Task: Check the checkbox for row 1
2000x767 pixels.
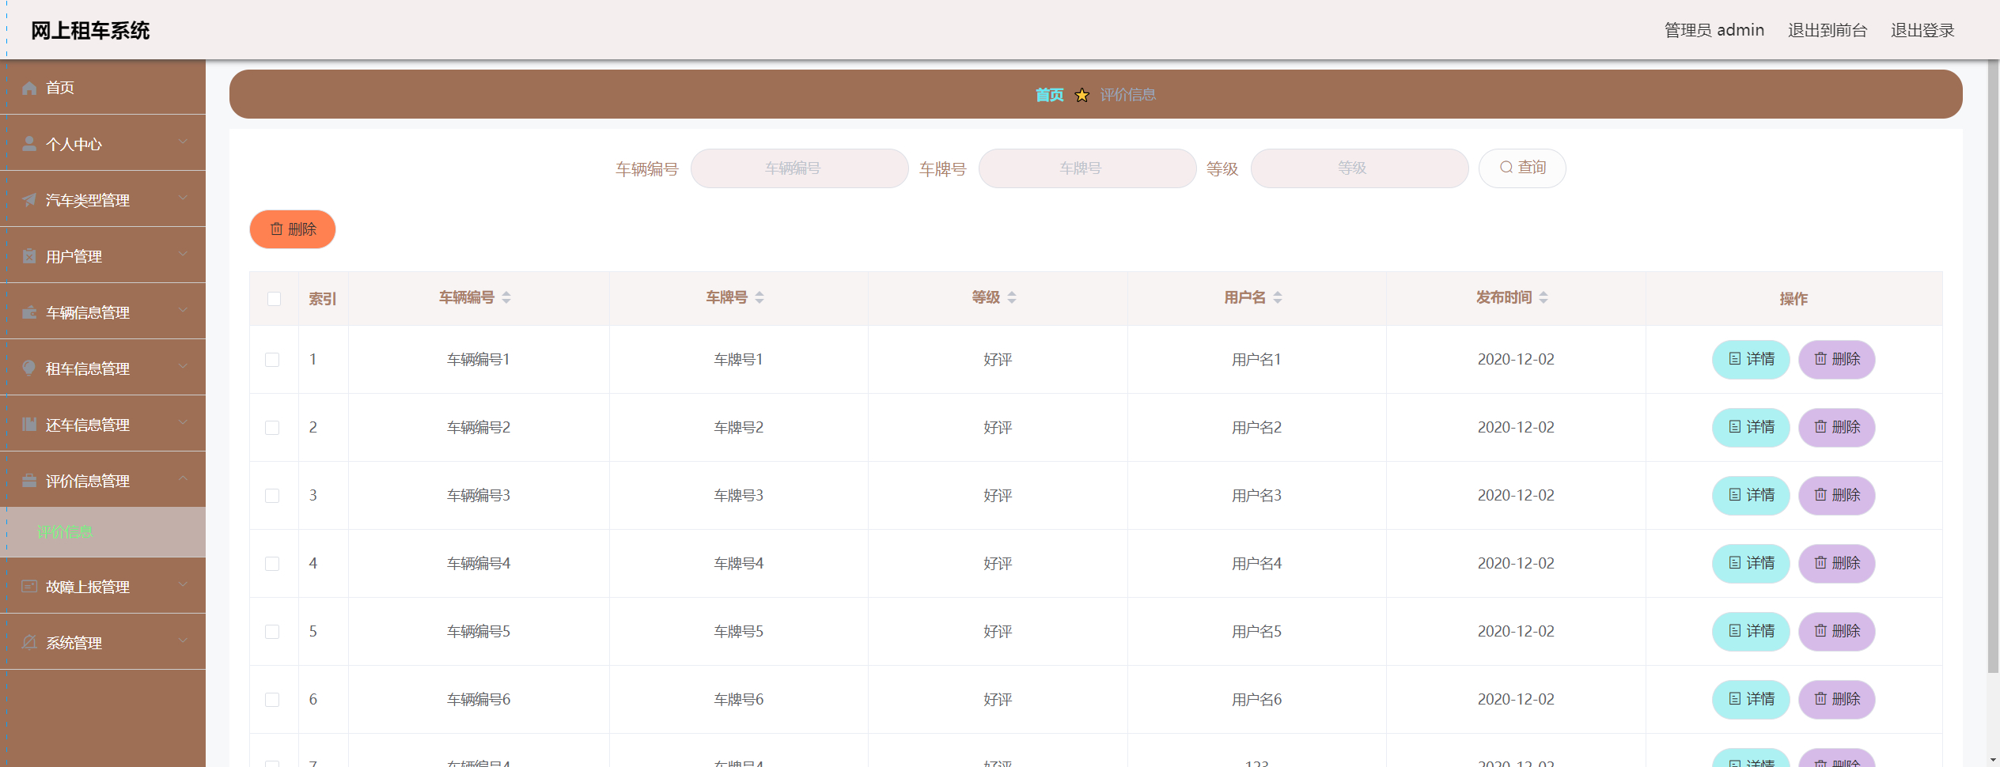Action: (x=272, y=360)
